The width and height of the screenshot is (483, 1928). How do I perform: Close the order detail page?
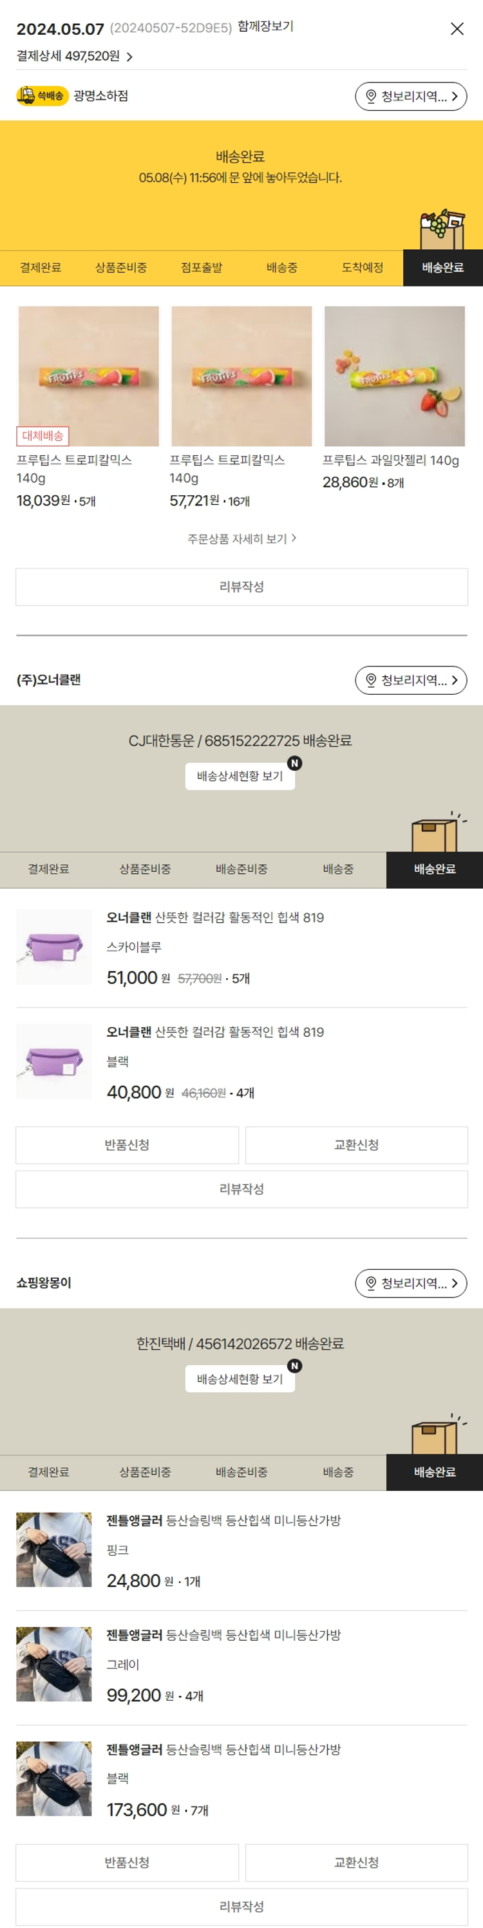click(457, 29)
